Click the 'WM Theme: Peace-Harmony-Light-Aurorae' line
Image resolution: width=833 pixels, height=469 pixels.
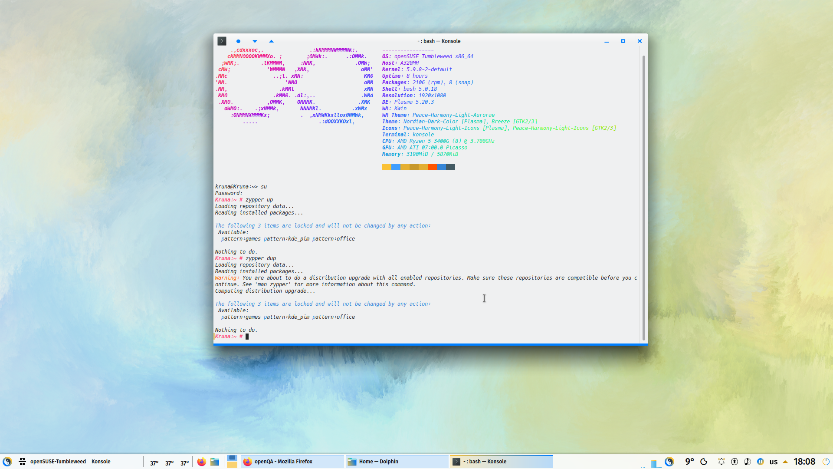tap(438, 115)
